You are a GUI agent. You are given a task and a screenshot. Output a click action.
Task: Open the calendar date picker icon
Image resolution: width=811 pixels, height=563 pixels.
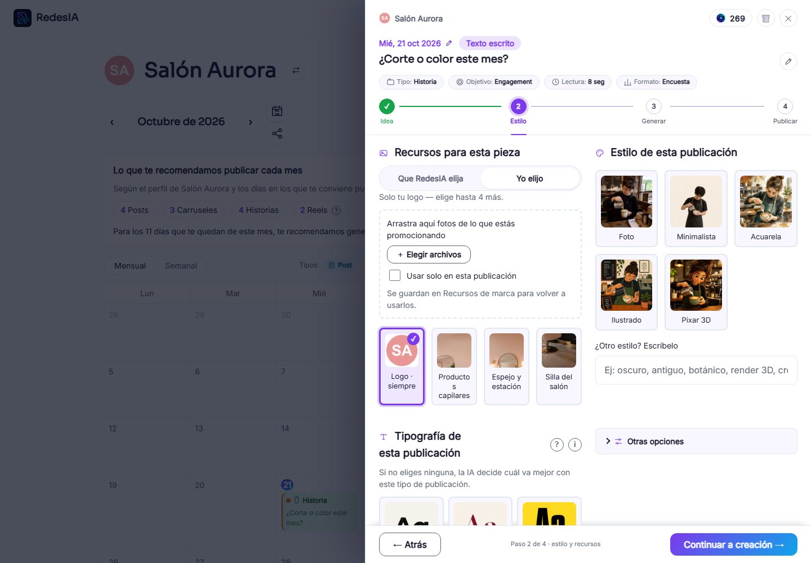point(277,111)
